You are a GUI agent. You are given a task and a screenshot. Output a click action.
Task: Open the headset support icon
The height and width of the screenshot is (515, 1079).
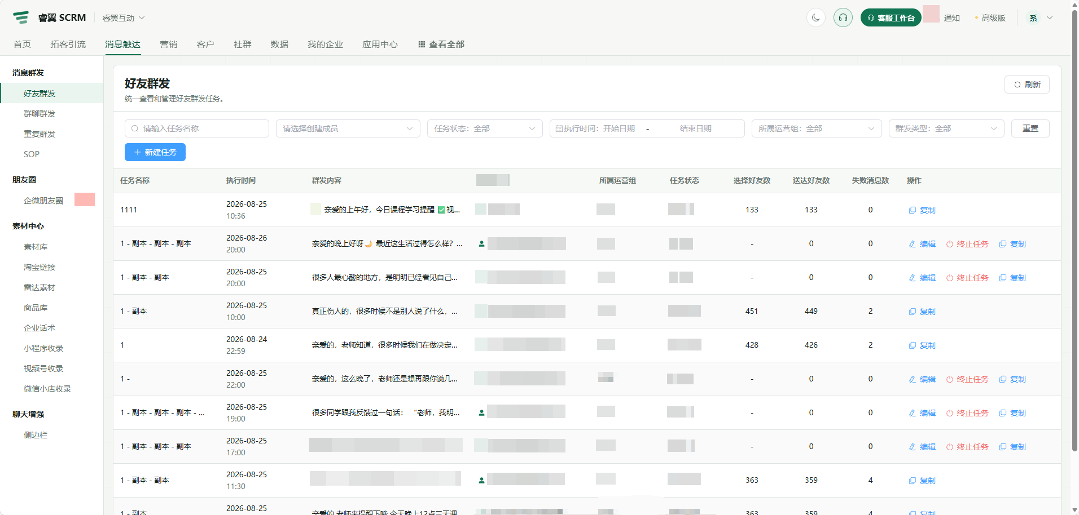tap(843, 17)
